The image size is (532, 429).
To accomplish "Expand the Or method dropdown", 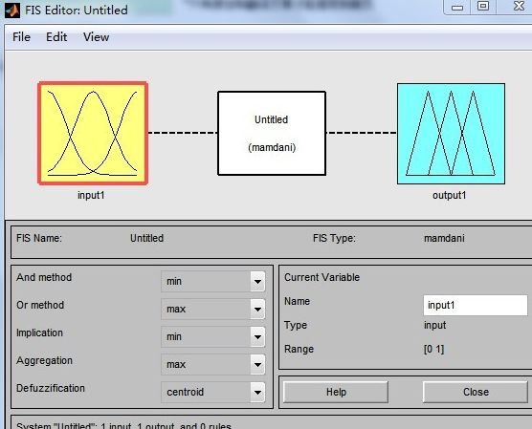I will pos(213,309).
